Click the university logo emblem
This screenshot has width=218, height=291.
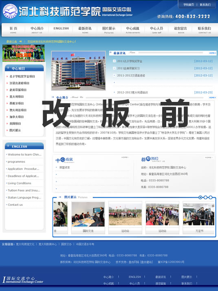coord(10,11)
